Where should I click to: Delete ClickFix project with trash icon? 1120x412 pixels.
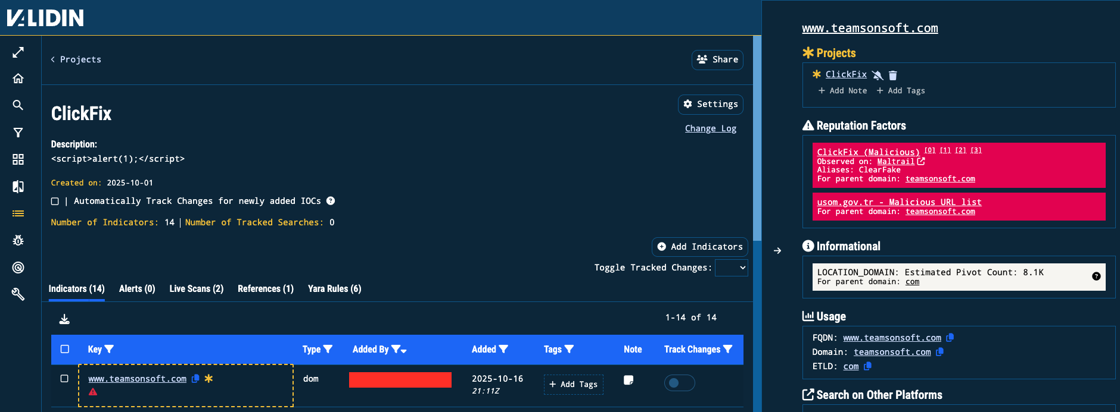(x=892, y=75)
